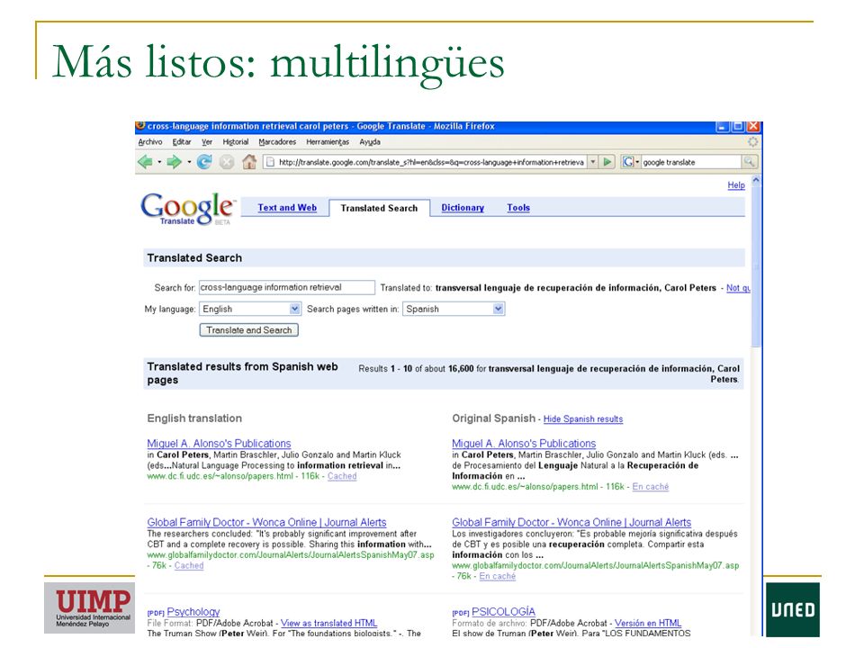Screen dimensions: 864x648
Task: Click the google translate search box
Action: (x=691, y=162)
